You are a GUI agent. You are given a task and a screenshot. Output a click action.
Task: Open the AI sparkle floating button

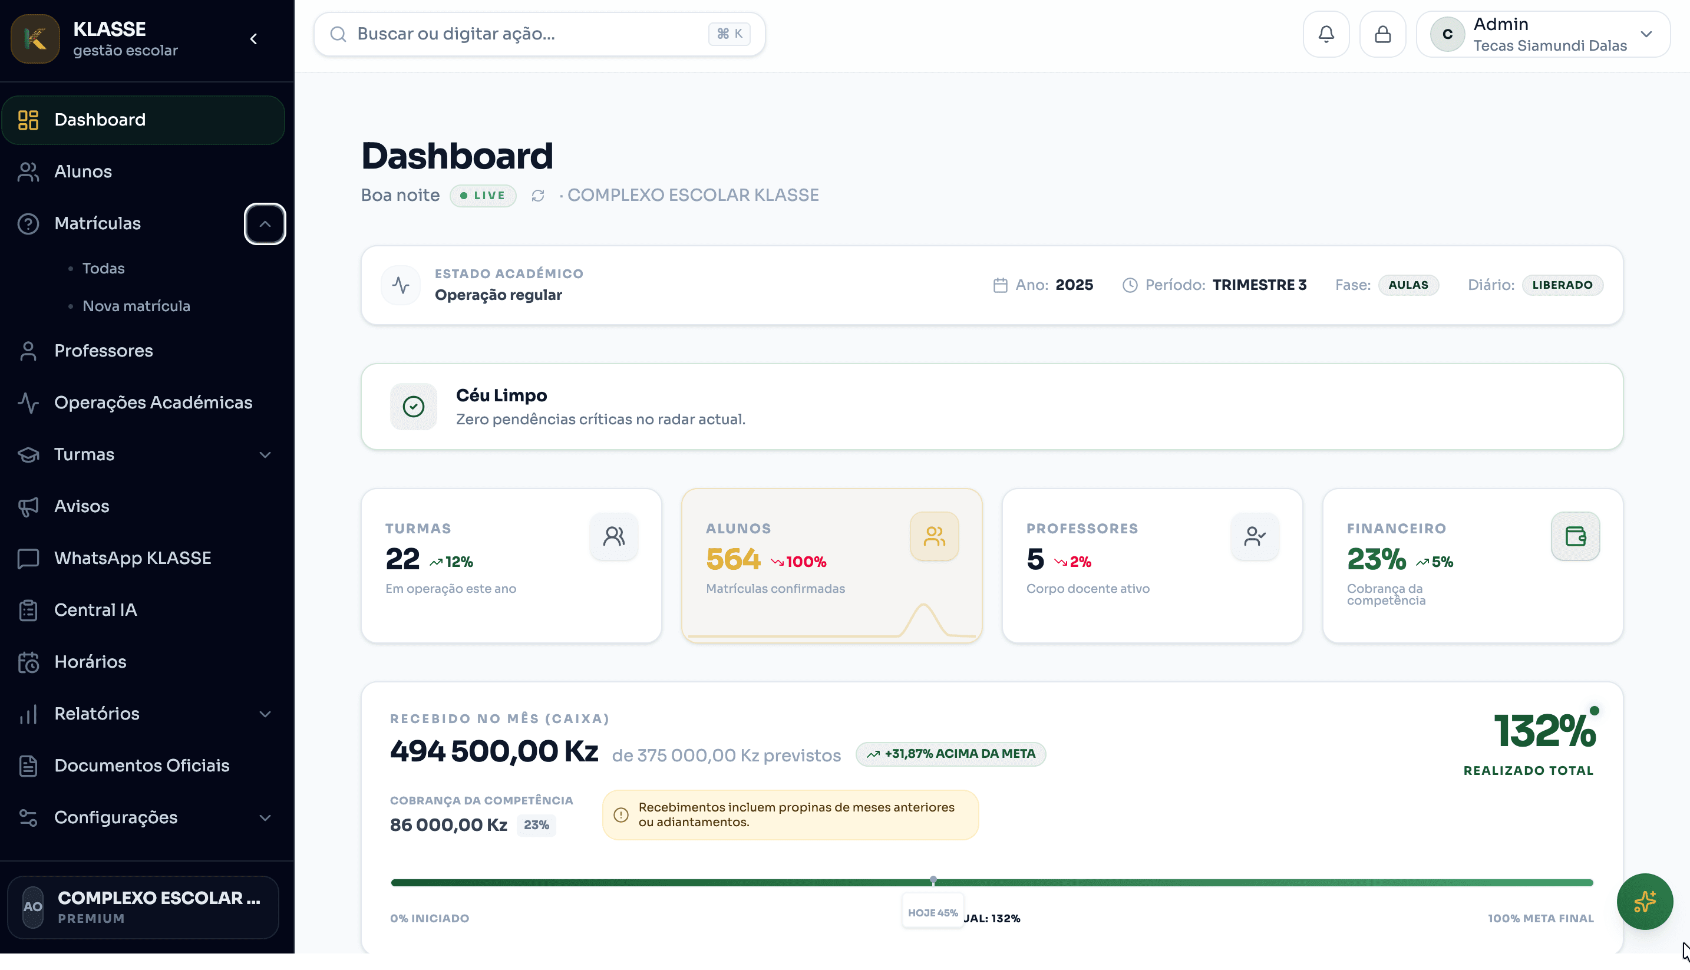click(x=1644, y=902)
